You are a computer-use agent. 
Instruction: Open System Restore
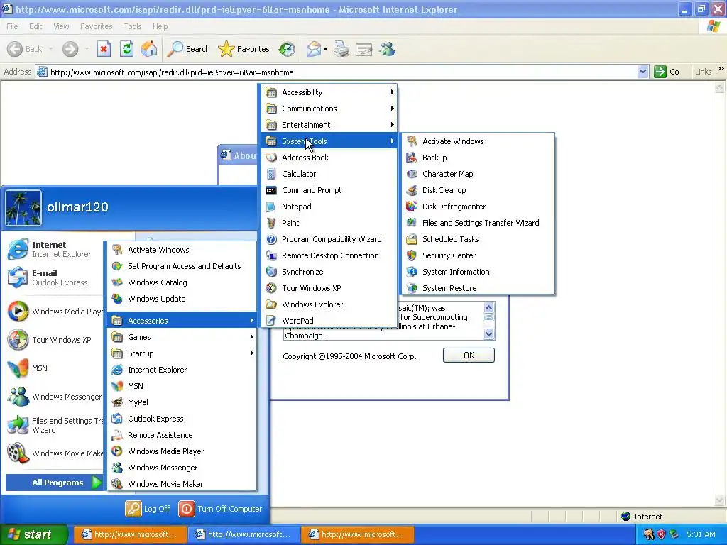point(478,288)
